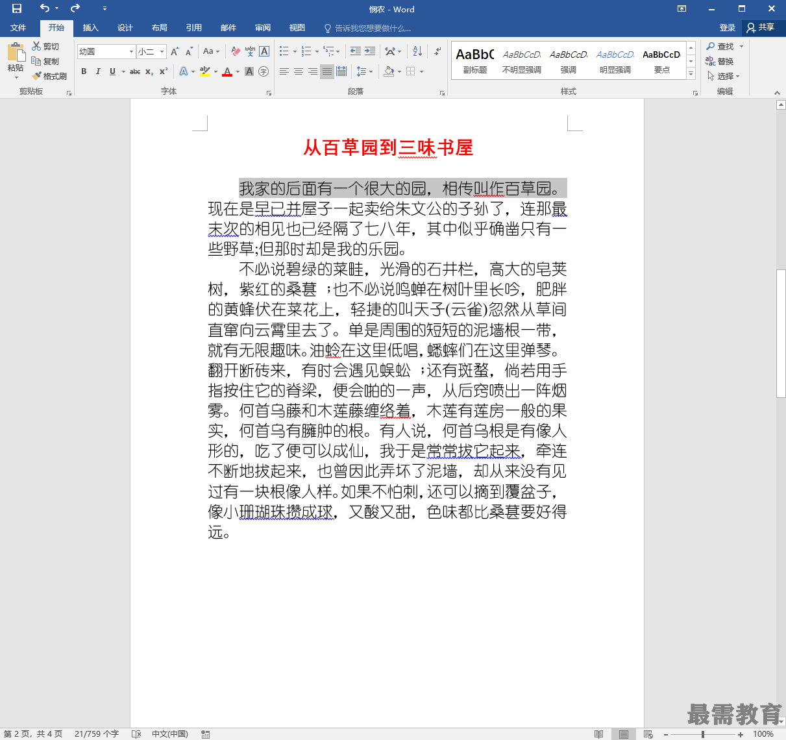The width and height of the screenshot is (786, 740).
Task: Click the 告诉我您想要做什么 search box
Action: 368,29
